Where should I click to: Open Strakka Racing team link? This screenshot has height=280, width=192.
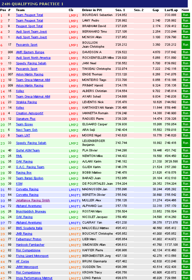tap(26, 102)
